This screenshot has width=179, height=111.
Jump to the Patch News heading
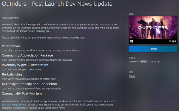click(x=11, y=46)
